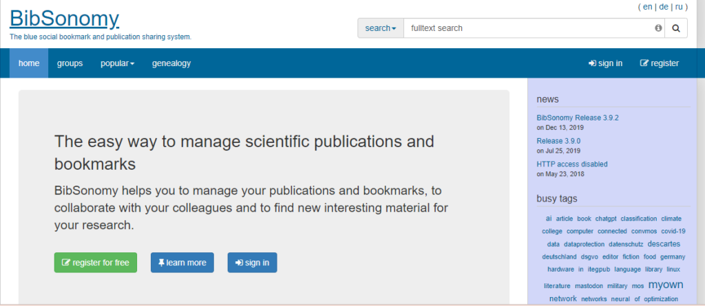The image size is (705, 306).
Task: Select the dataprotection tag
Action: click(584, 244)
